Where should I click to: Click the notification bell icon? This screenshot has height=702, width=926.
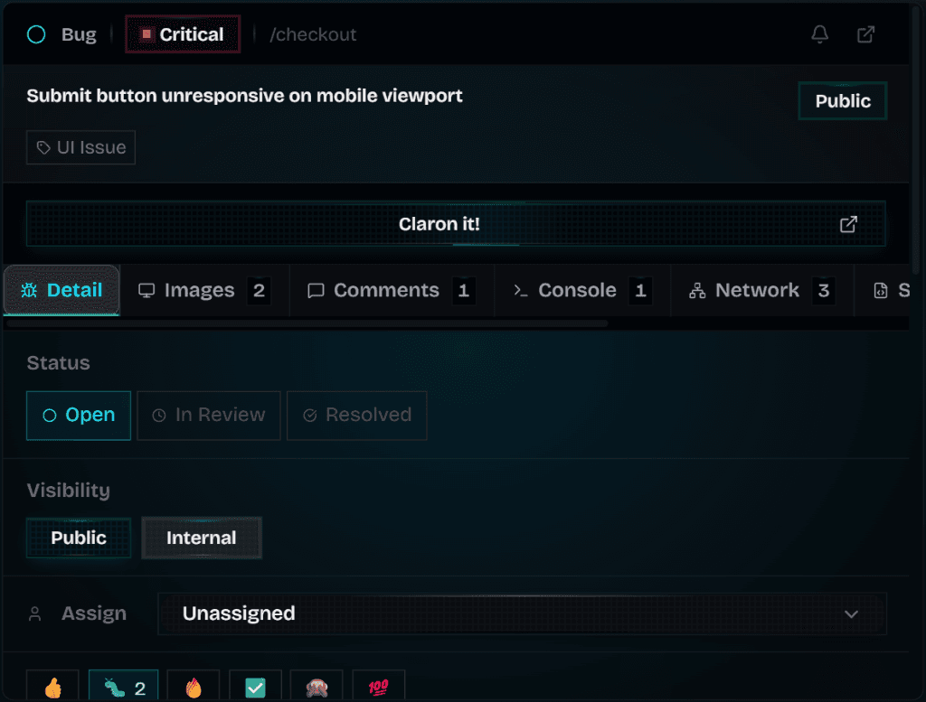pyautogui.click(x=819, y=34)
